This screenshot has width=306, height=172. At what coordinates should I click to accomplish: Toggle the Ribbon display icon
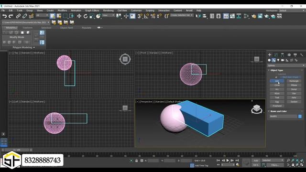[x=226, y=16]
